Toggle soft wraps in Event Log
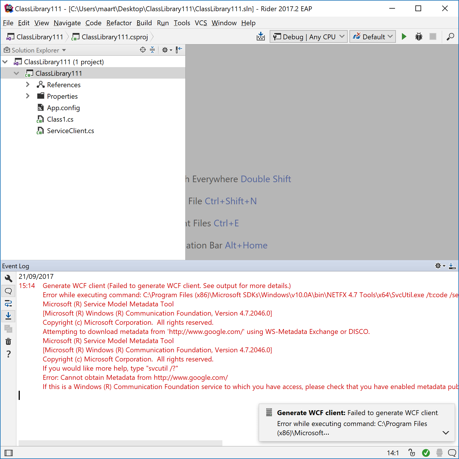The width and height of the screenshot is (459, 459). pyautogui.click(x=8, y=304)
